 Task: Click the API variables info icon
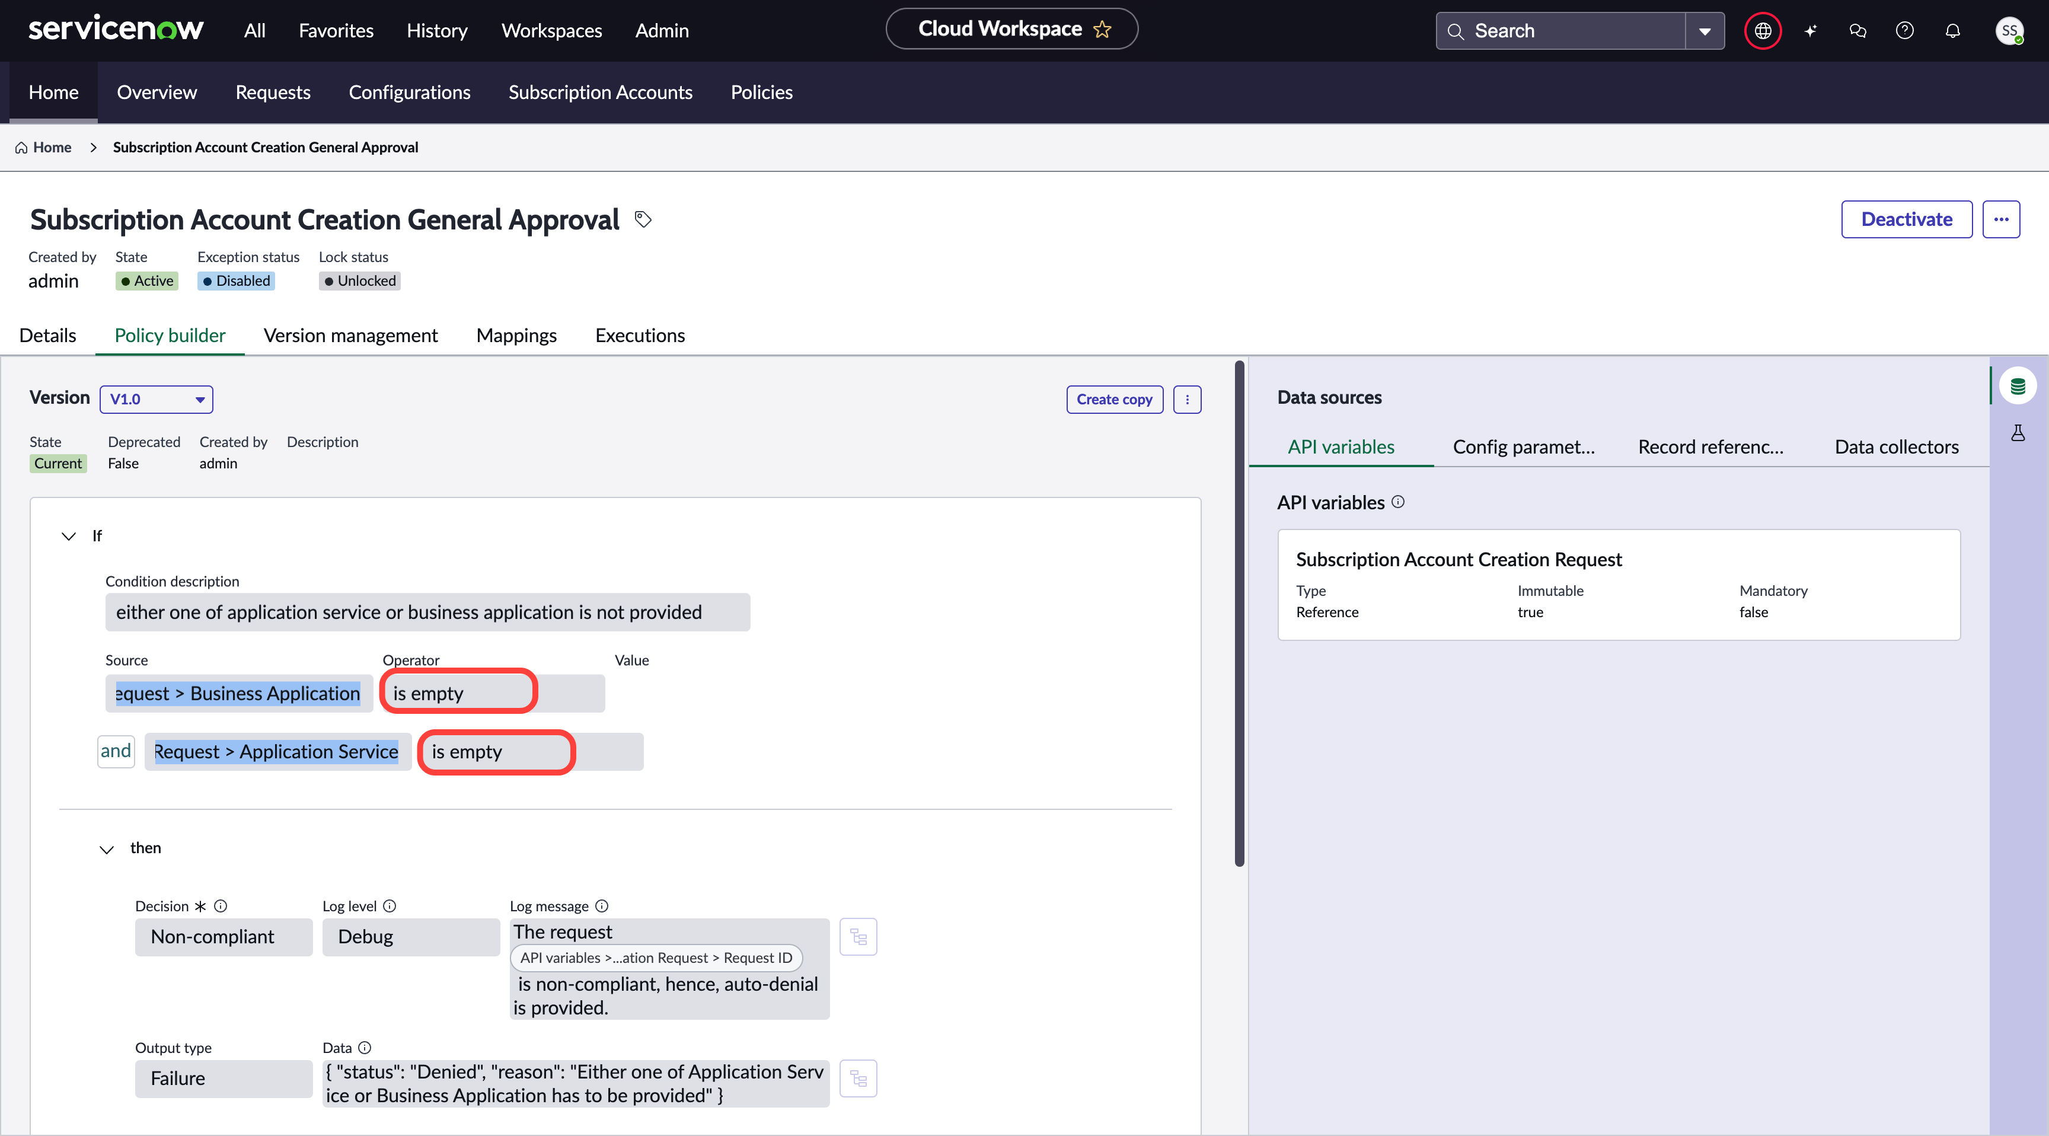1397,502
